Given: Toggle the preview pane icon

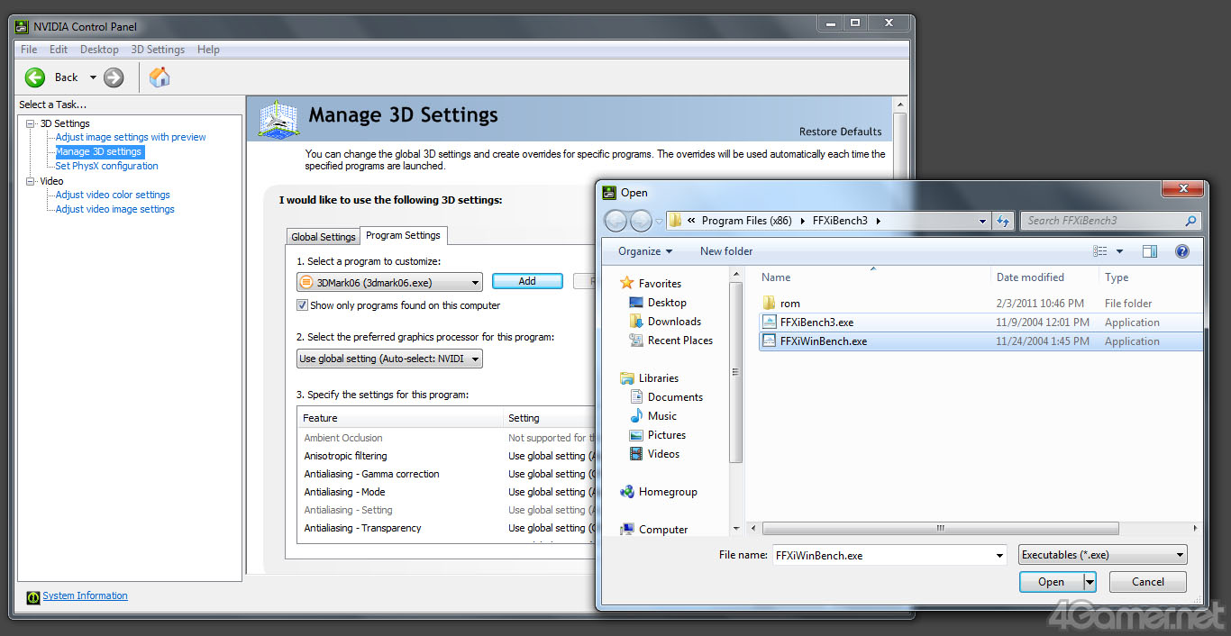Looking at the screenshot, I should (1150, 251).
